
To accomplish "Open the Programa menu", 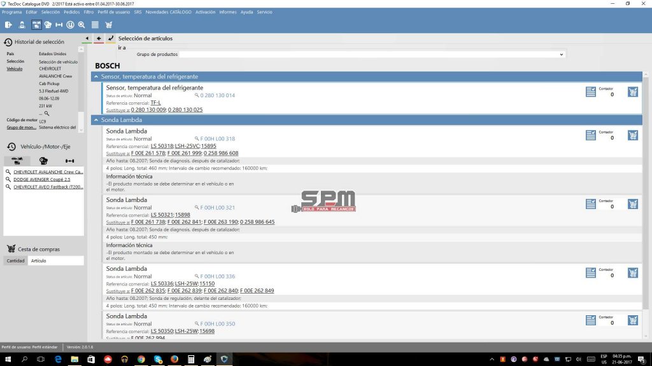I will tap(11, 12).
